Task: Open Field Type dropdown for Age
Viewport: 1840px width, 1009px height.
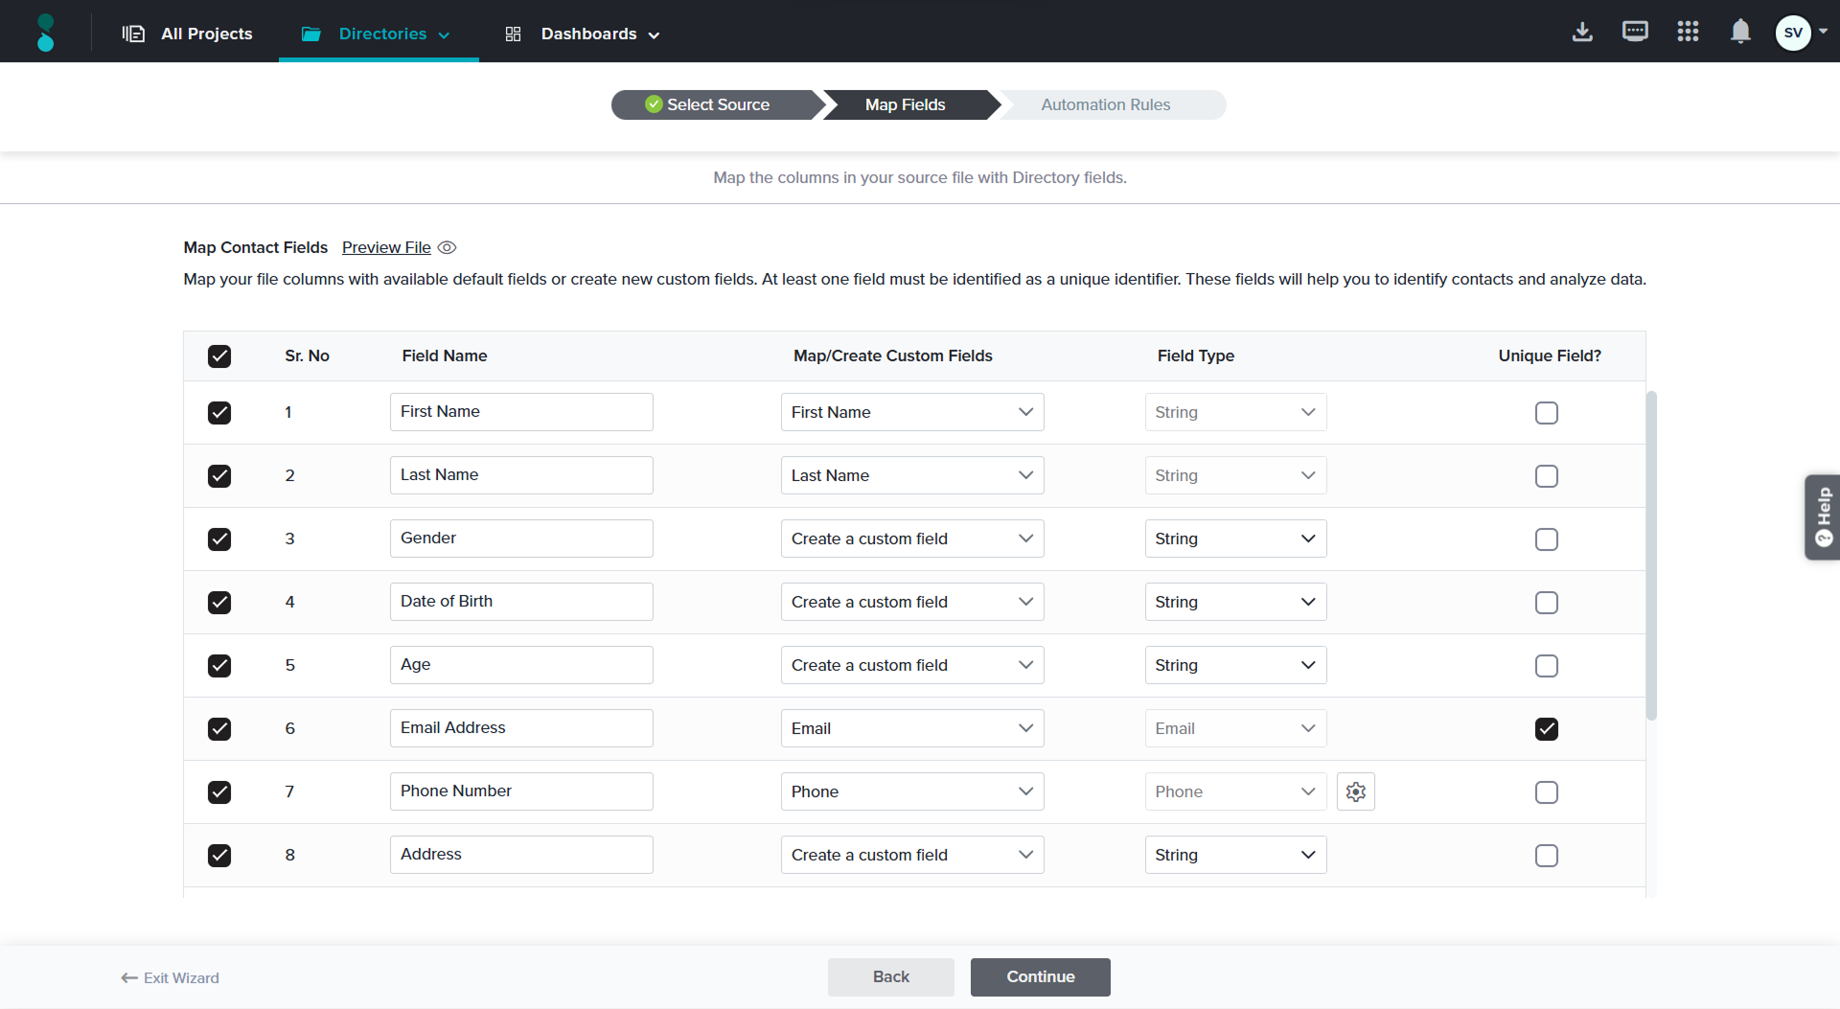Action: point(1234,666)
